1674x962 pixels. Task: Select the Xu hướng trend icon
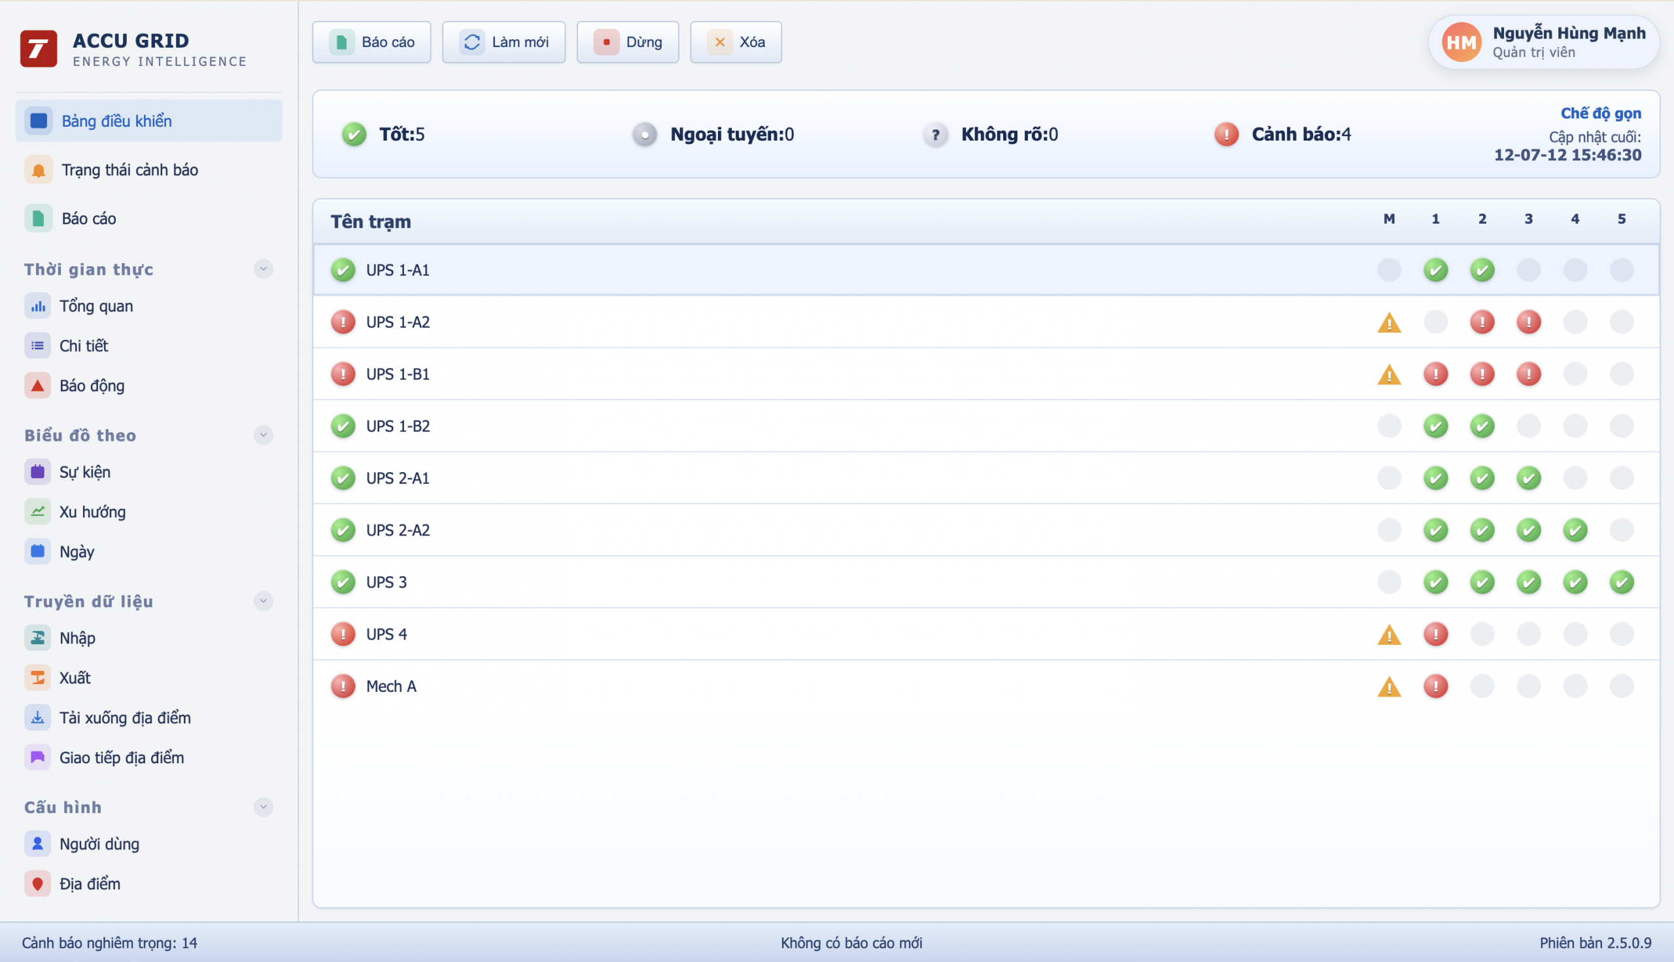click(38, 512)
